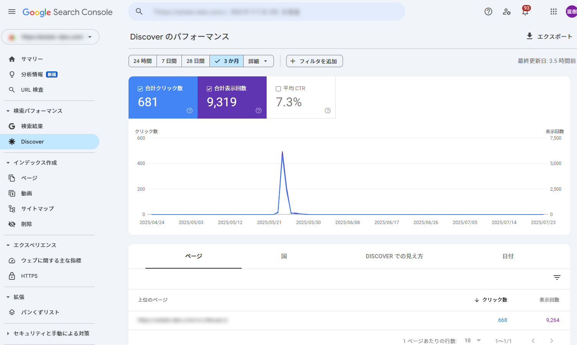
Task: Click the フィルタを追加 button
Action: 314,61
